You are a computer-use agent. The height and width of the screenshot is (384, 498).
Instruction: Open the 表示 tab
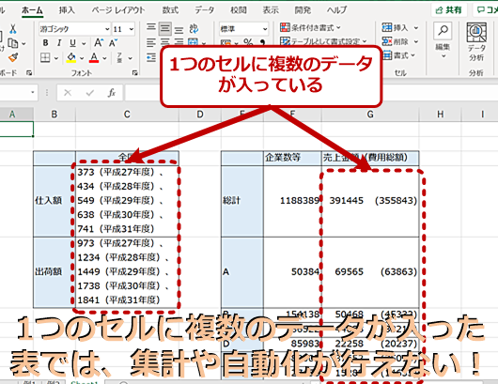(x=271, y=10)
